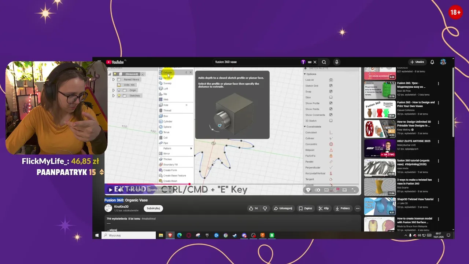Click the Midpoint constraint triangle icon

click(331, 150)
